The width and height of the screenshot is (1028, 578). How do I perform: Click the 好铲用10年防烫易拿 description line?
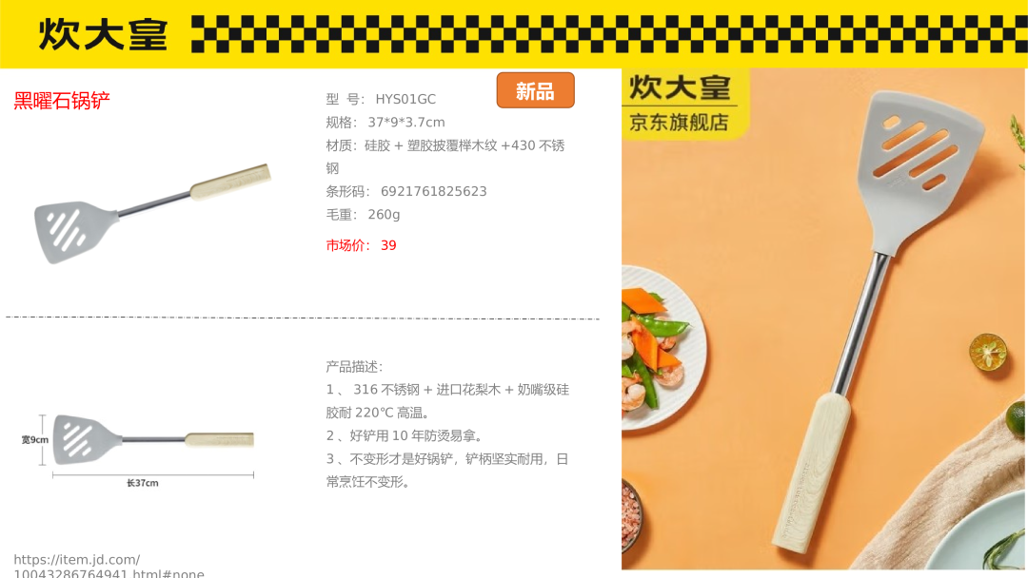click(405, 436)
